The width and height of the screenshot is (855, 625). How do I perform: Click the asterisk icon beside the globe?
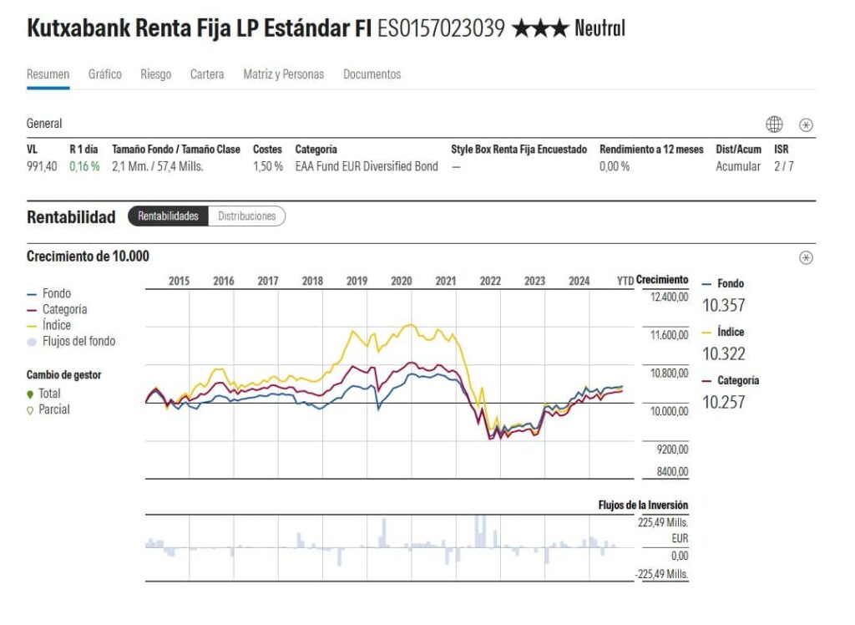pyautogui.click(x=806, y=125)
